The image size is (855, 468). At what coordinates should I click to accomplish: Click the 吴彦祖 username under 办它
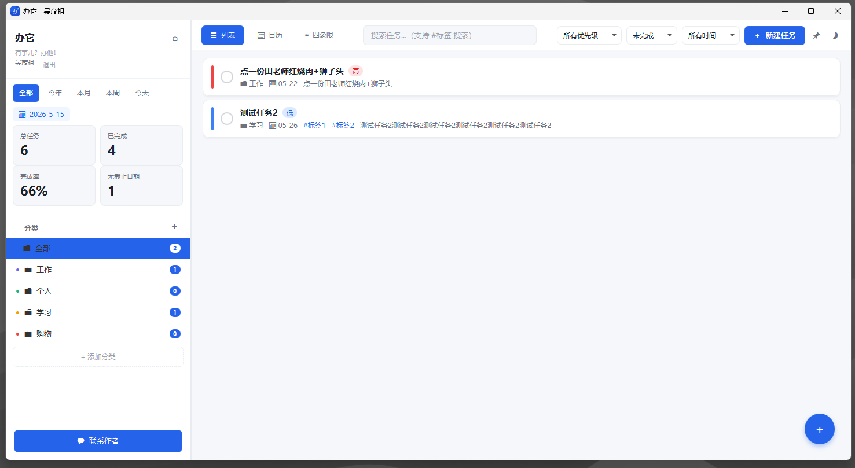pyautogui.click(x=24, y=62)
